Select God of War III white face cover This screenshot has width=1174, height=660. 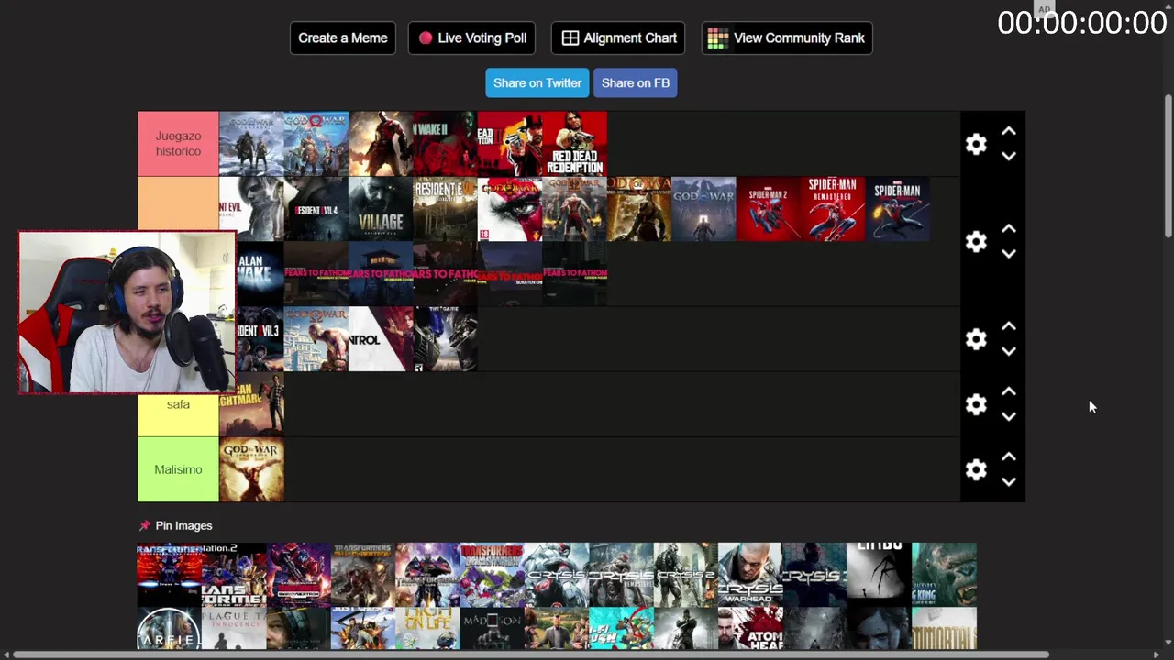pyautogui.click(x=509, y=209)
